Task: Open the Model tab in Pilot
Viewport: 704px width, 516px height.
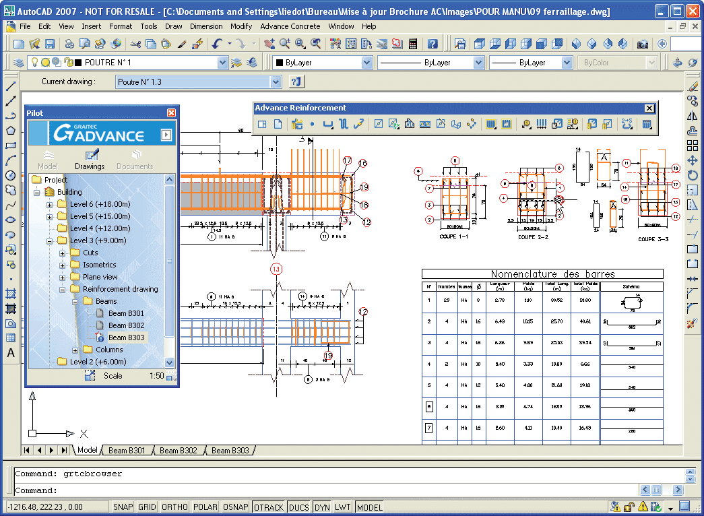Action: (x=48, y=160)
